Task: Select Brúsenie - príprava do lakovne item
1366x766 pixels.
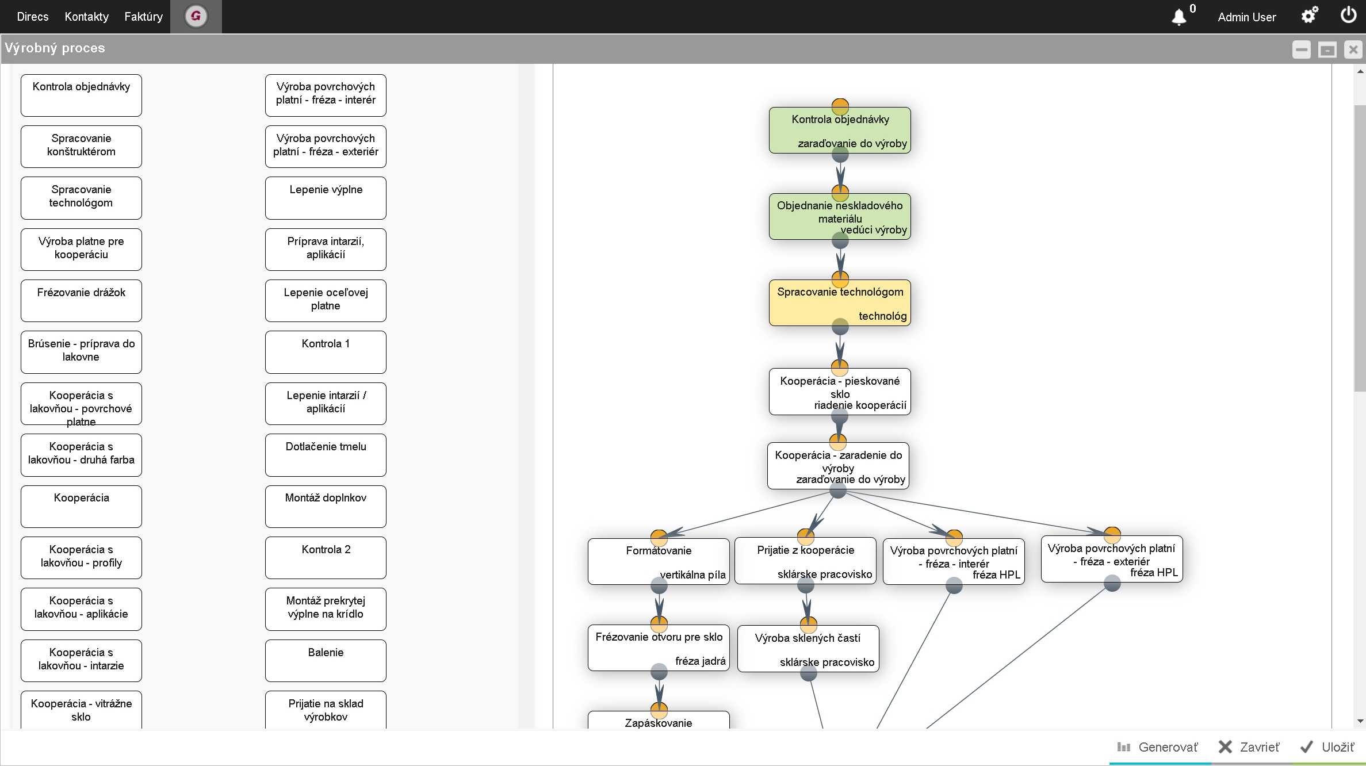Action: [x=81, y=352]
